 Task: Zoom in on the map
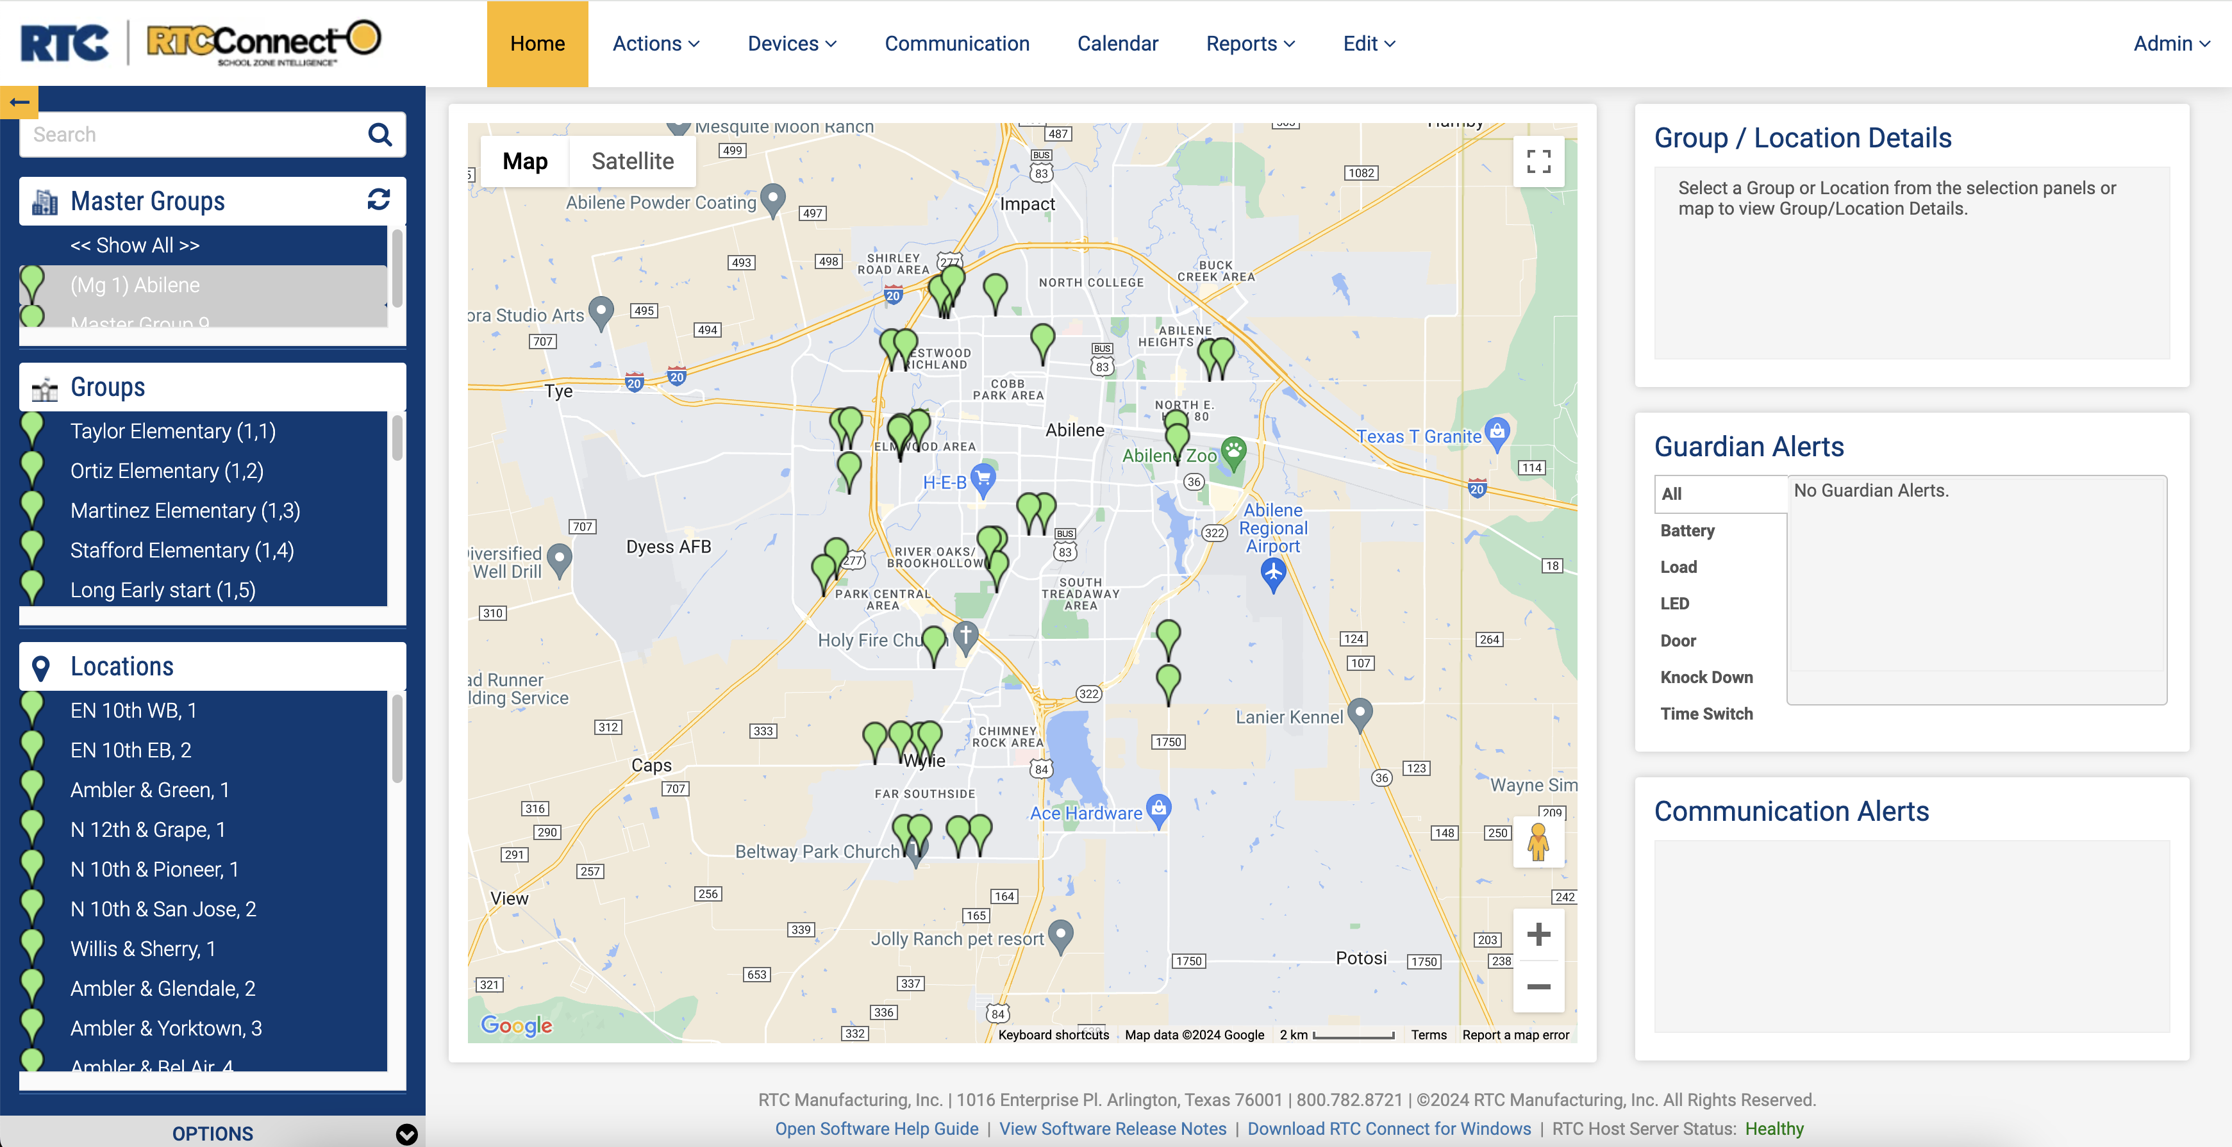(1538, 934)
